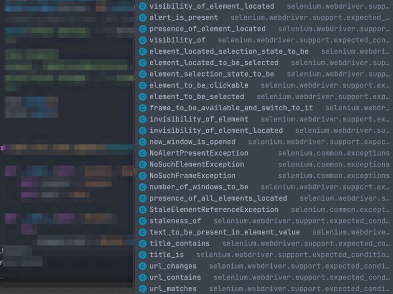393x294 pixels.
Task: Pick the text_to_be_present_in_element_value suggestion
Action: [225, 232]
